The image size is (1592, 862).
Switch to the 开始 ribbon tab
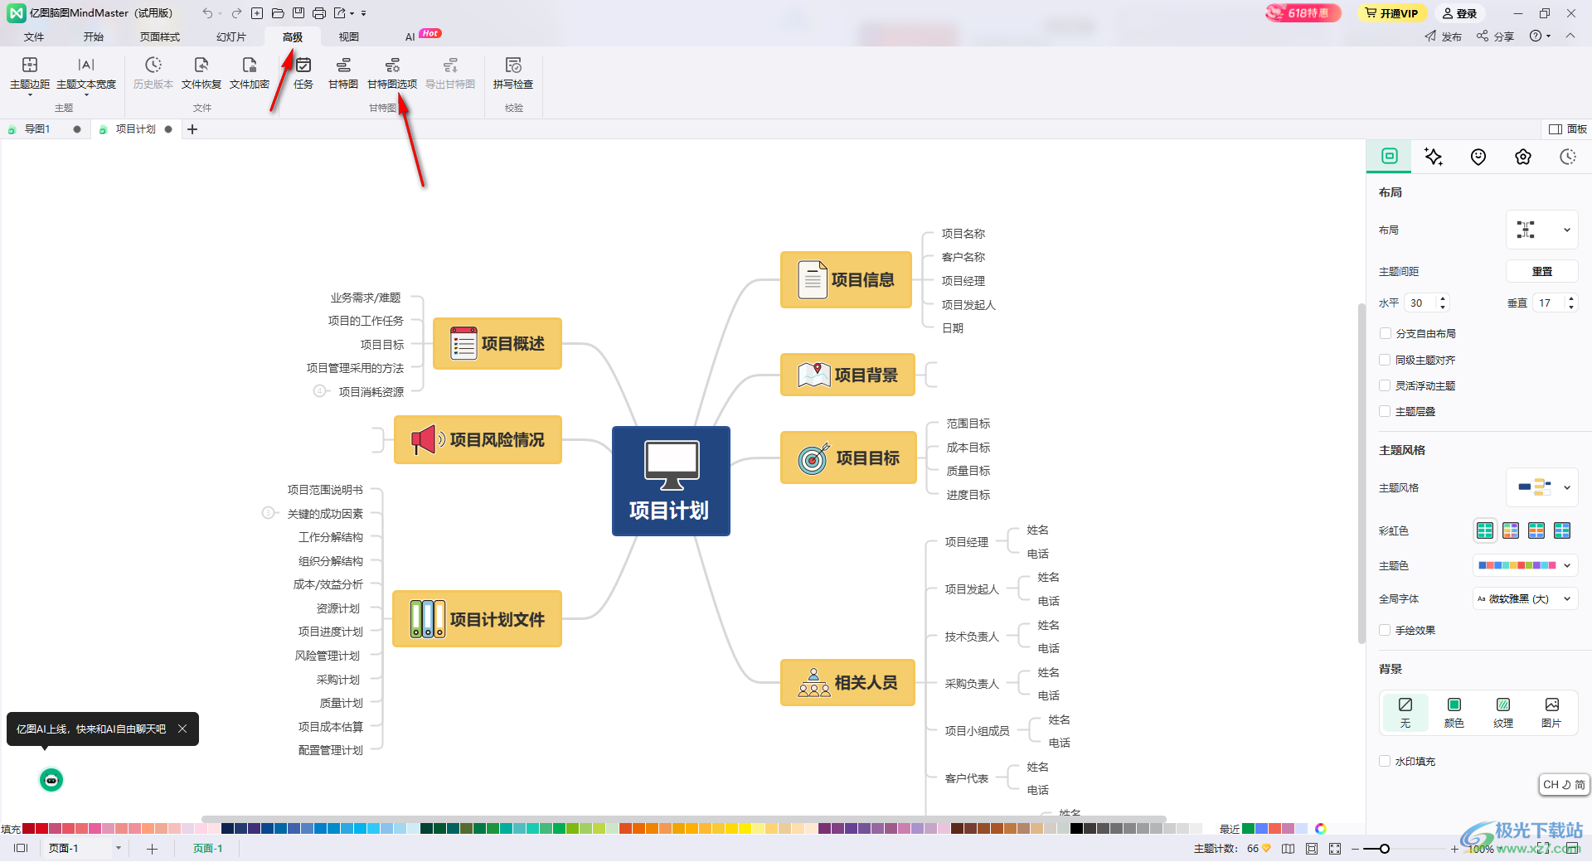click(94, 36)
